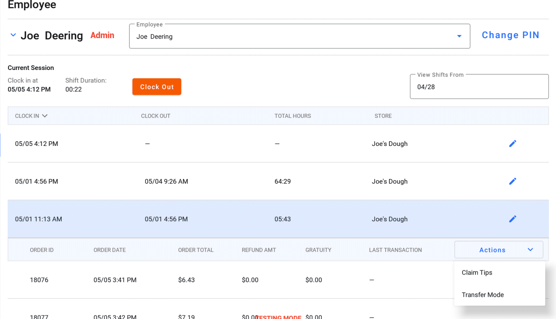The image size is (556, 319).
Task: Edit the 05/01 11:13 AM shift
Action: [x=513, y=219]
